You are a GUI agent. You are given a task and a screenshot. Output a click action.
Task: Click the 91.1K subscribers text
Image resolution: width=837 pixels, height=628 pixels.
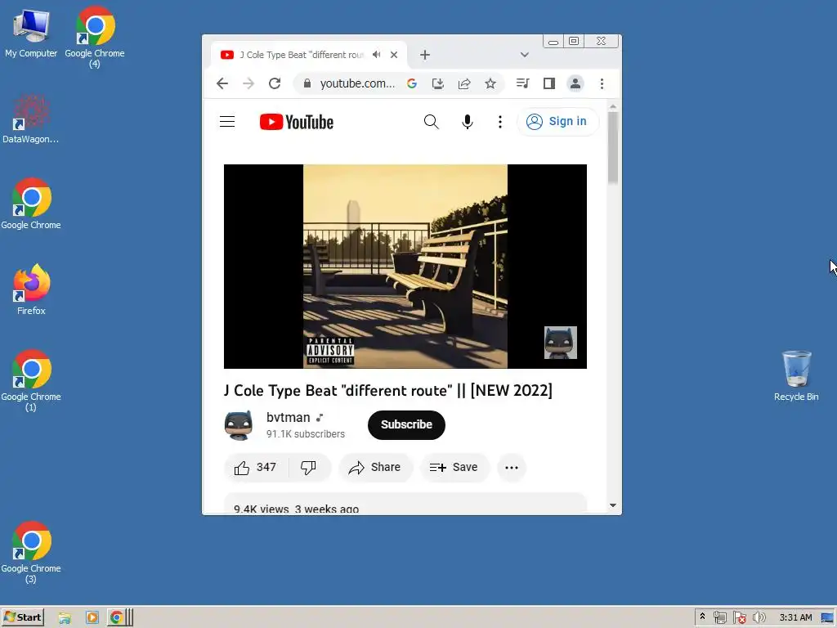click(306, 434)
